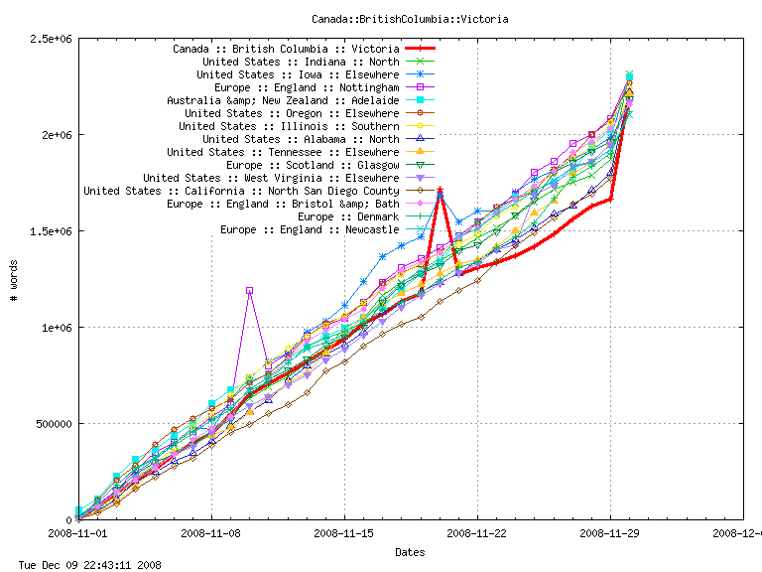
Task: Click the red Victoria legend line sample
Action: point(420,49)
